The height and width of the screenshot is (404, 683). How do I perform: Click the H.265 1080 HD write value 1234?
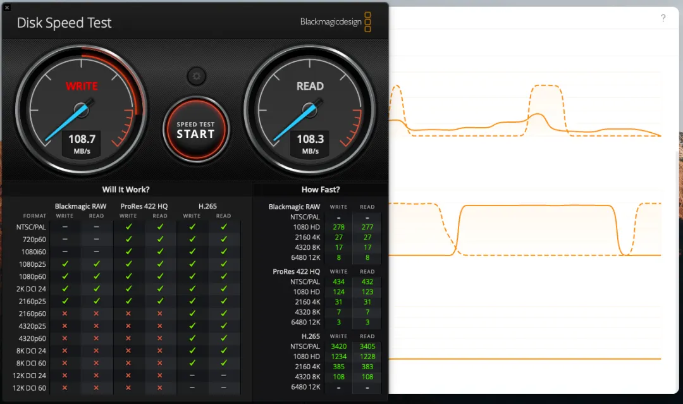tap(338, 357)
